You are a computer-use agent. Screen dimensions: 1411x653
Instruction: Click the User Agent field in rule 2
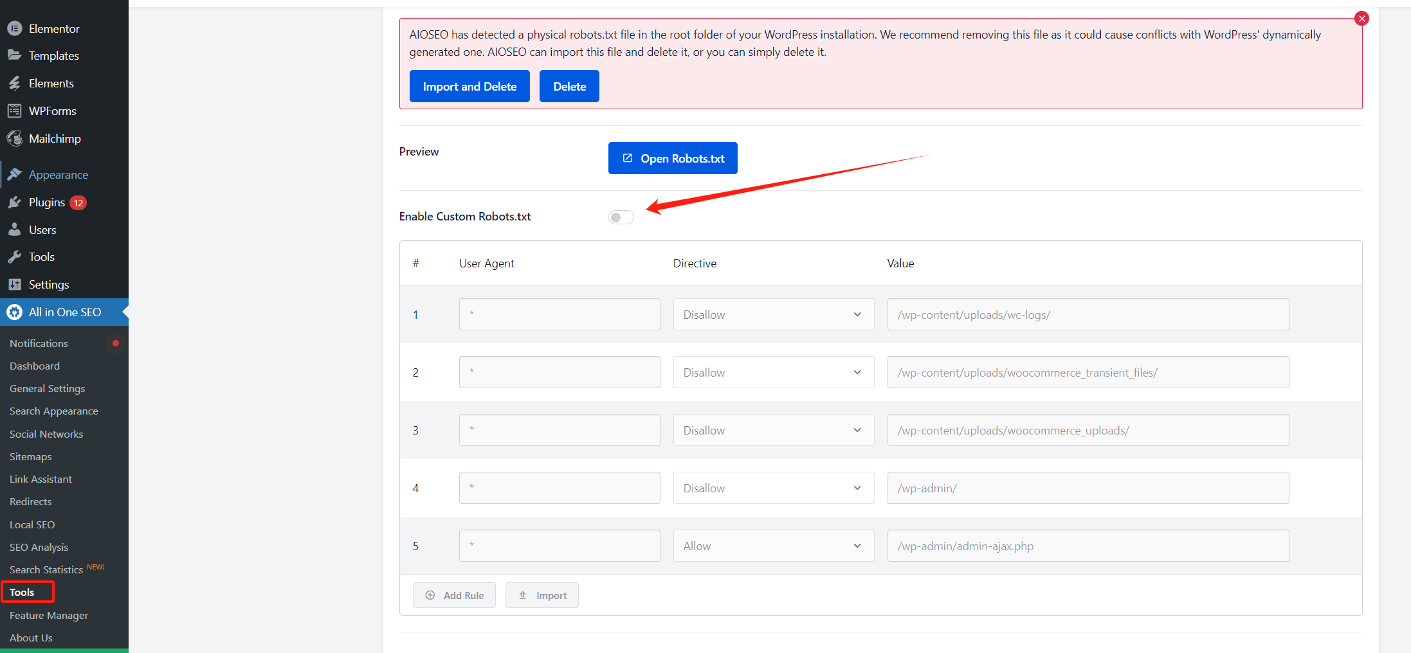click(x=559, y=371)
